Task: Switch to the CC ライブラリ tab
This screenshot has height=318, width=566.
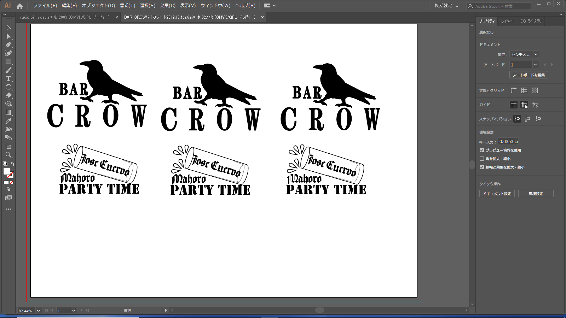Action: pos(531,21)
